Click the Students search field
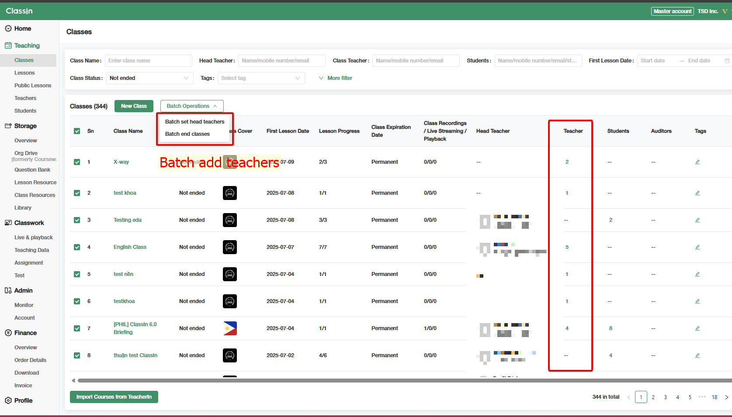 [538, 61]
